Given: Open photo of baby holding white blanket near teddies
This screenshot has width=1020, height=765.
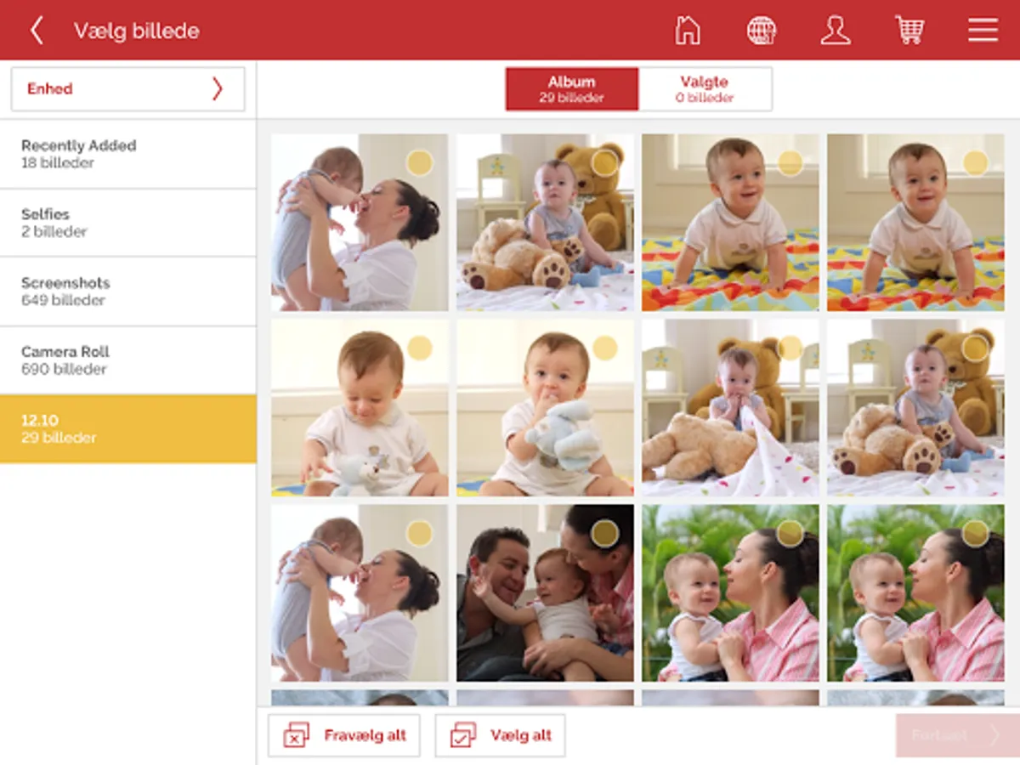Looking at the screenshot, I should (x=730, y=408).
